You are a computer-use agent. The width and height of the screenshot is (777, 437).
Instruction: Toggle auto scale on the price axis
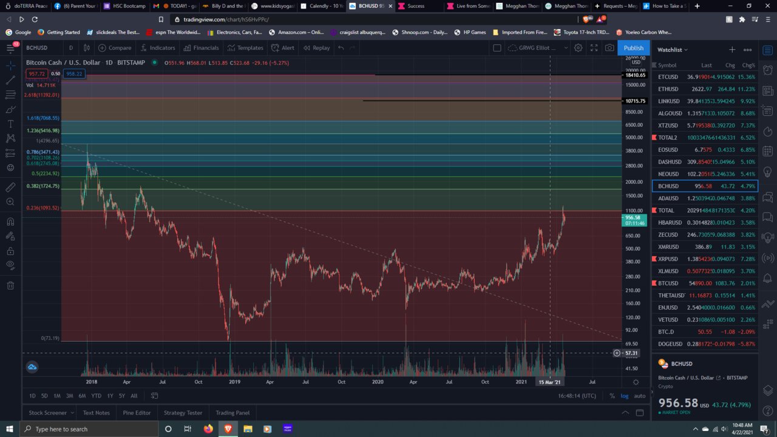click(640, 396)
